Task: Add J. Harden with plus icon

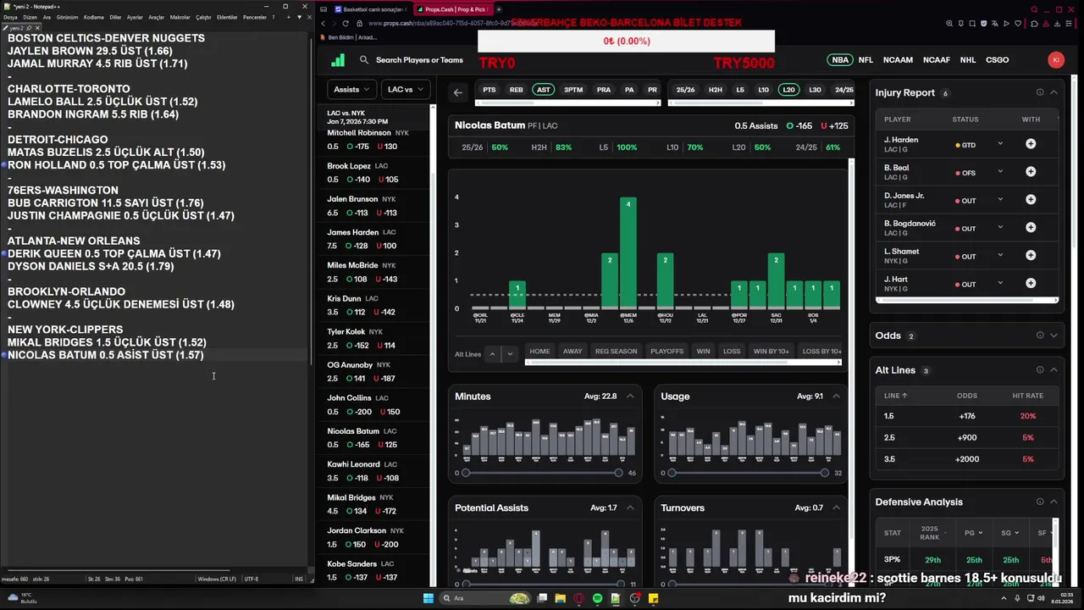Action: tap(1031, 144)
